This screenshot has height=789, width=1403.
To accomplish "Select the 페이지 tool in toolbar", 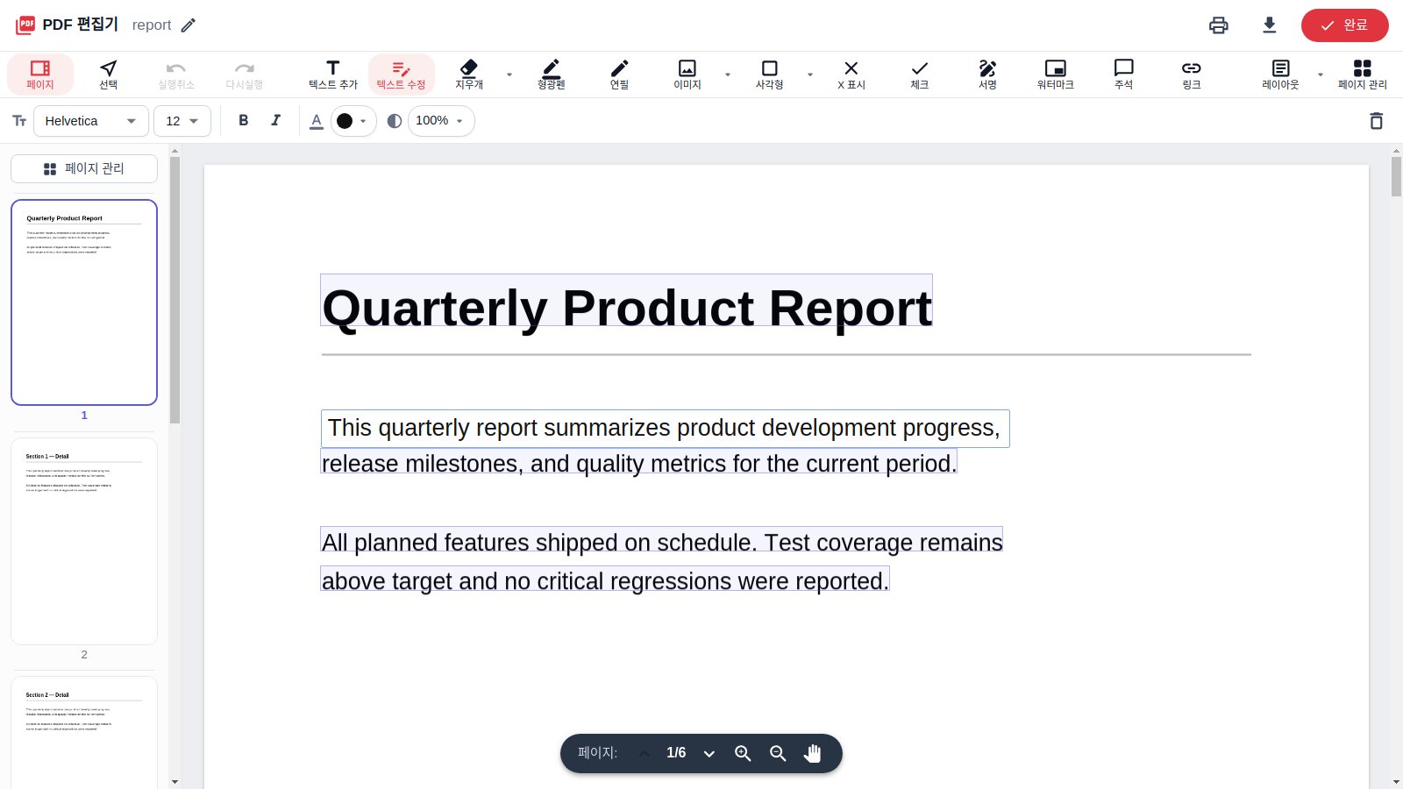I will pyautogui.click(x=40, y=74).
